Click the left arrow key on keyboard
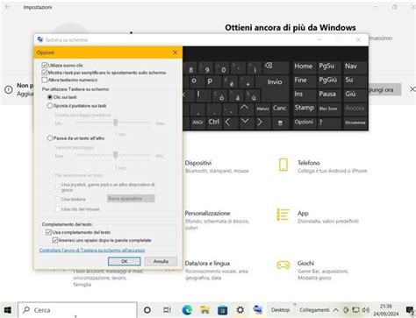The image size is (416, 318). (227, 122)
